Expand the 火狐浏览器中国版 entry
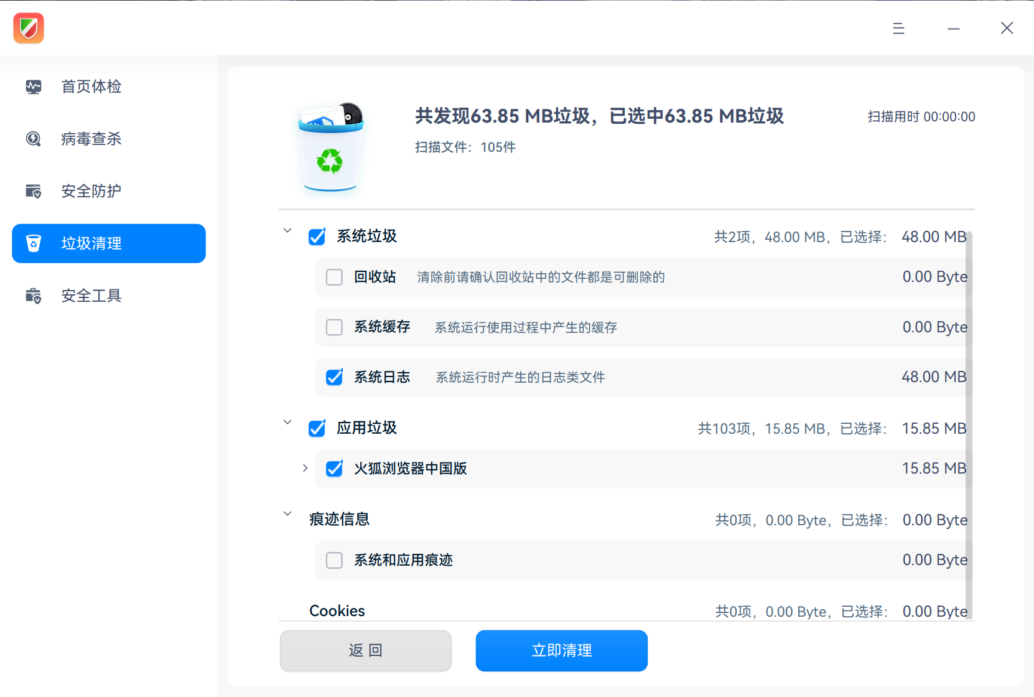Screen dimensions: 1034x697 pos(304,468)
